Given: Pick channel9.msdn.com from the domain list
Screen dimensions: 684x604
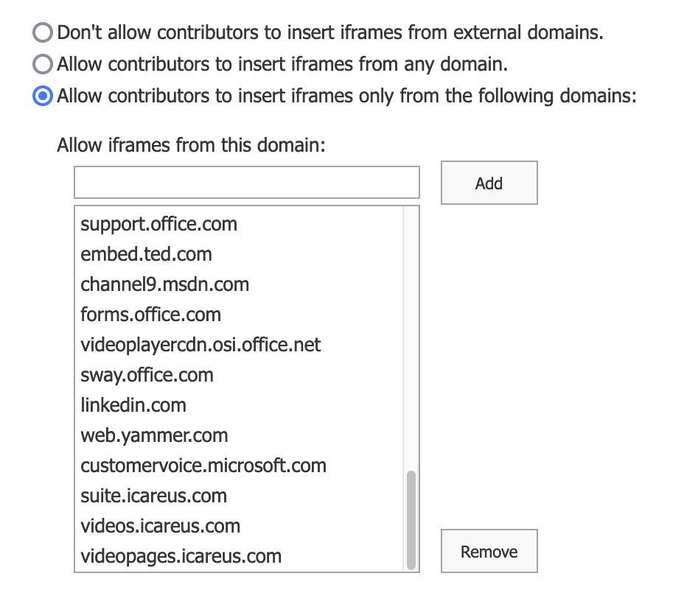Looking at the screenshot, I should pyautogui.click(x=164, y=284).
